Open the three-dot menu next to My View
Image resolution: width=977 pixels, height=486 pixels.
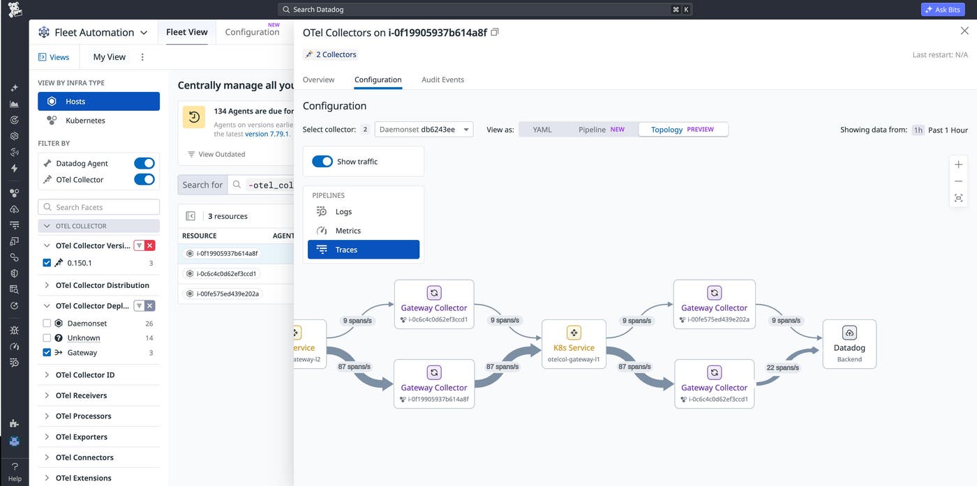tap(142, 57)
